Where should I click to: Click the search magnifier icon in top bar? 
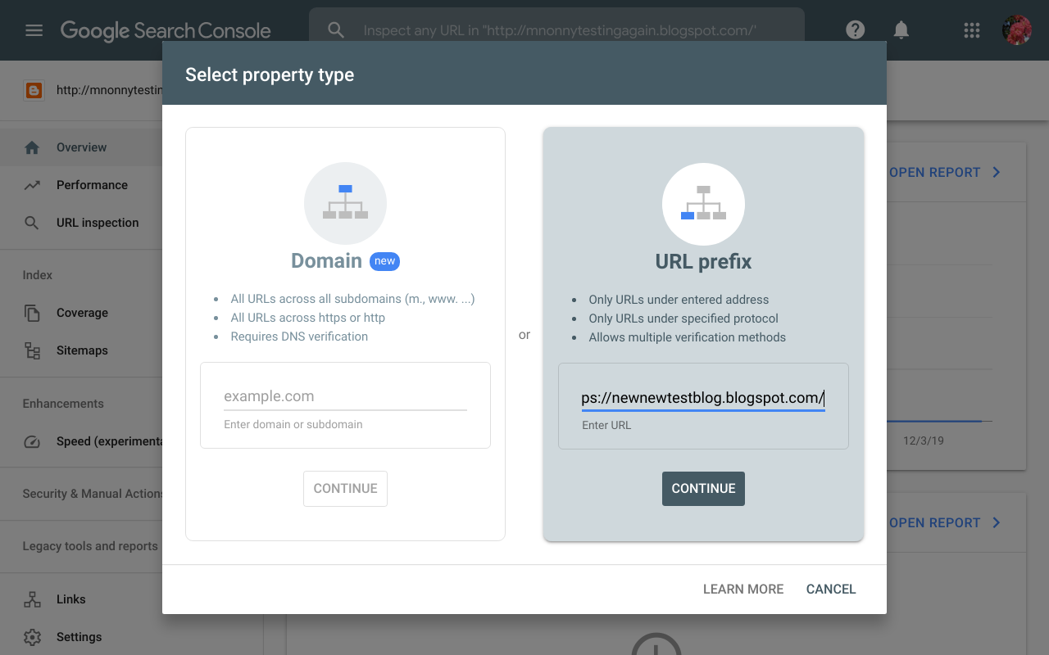pyautogui.click(x=336, y=30)
